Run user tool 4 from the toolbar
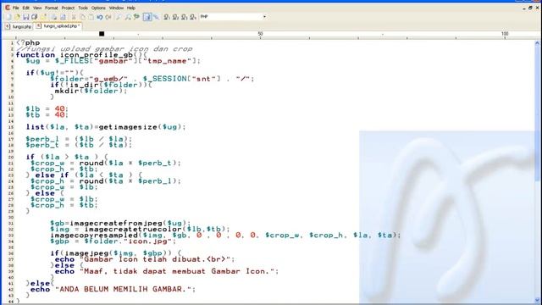 (192, 17)
